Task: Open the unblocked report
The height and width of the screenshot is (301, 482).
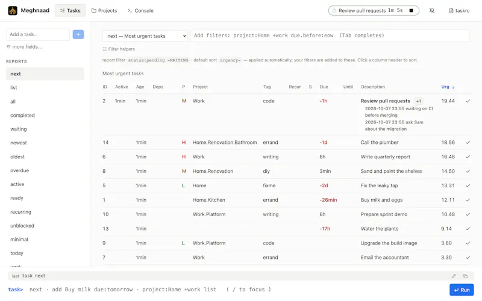Action: pyautogui.click(x=45, y=226)
